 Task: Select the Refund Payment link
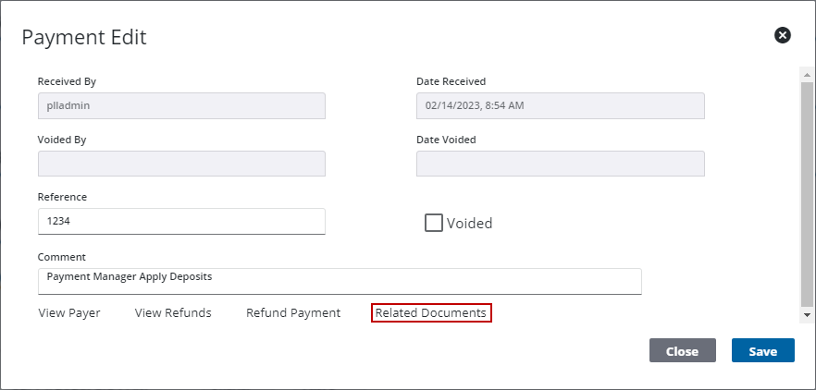pos(293,313)
